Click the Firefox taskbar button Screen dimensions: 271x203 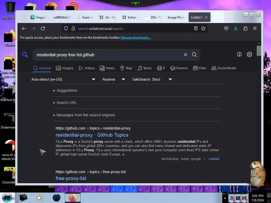tap(73, 198)
